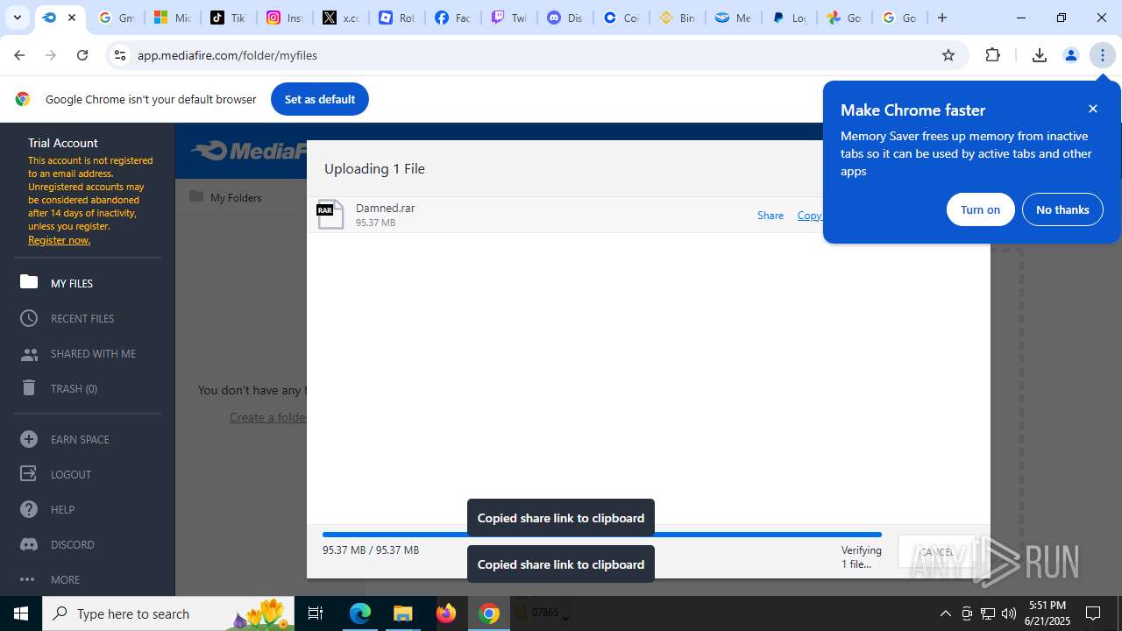The width and height of the screenshot is (1122, 631).
Task: Decline with the No thanks button
Action: pyautogui.click(x=1062, y=209)
